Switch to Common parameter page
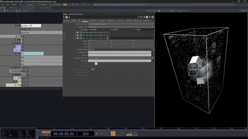The image size is (248, 139). (x=146, y=20)
